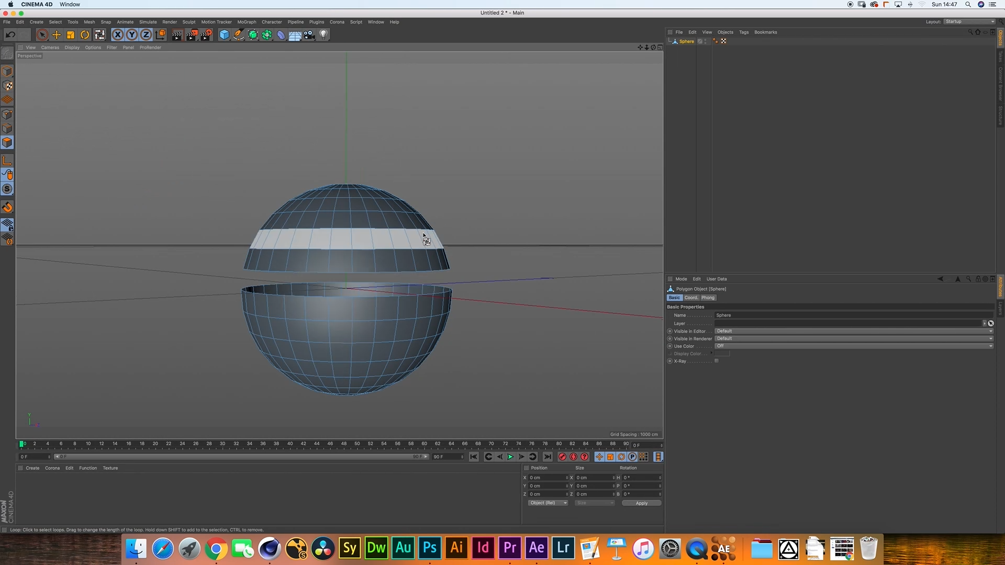The image size is (1005, 565).
Task: Click the Spline Pen tool icon
Action: [x=239, y=35]
